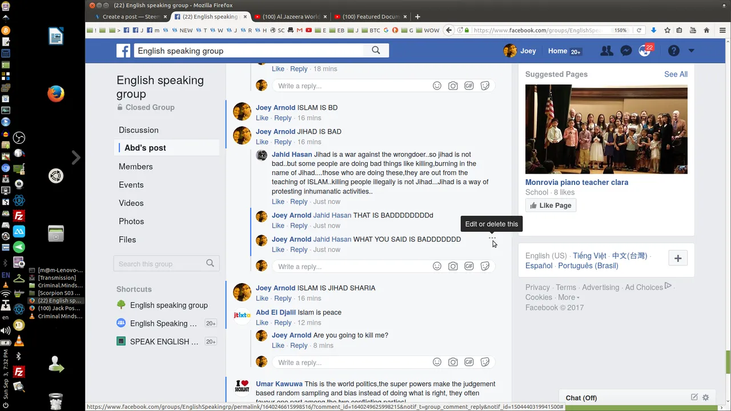Viewport: 731px width, 411px height.
Task: Open Photos in group sidebar
Action: click(x=131, y=221)
